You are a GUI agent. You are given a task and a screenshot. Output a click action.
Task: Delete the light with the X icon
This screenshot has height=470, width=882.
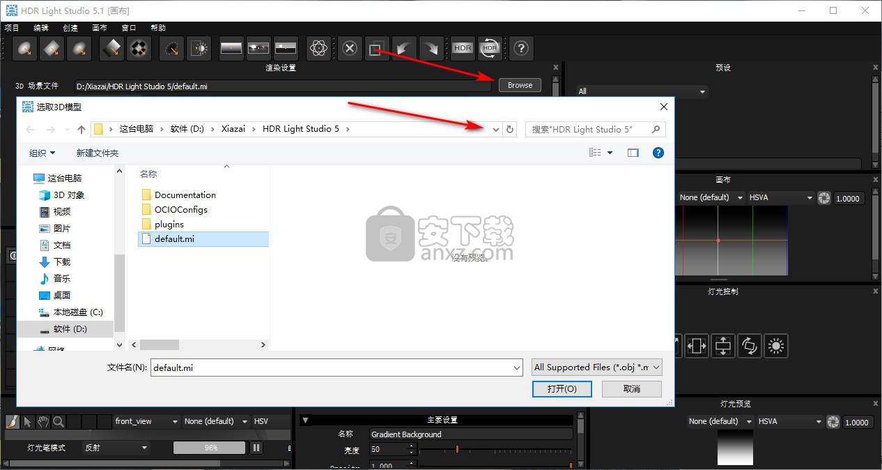[x=350, y=49]
